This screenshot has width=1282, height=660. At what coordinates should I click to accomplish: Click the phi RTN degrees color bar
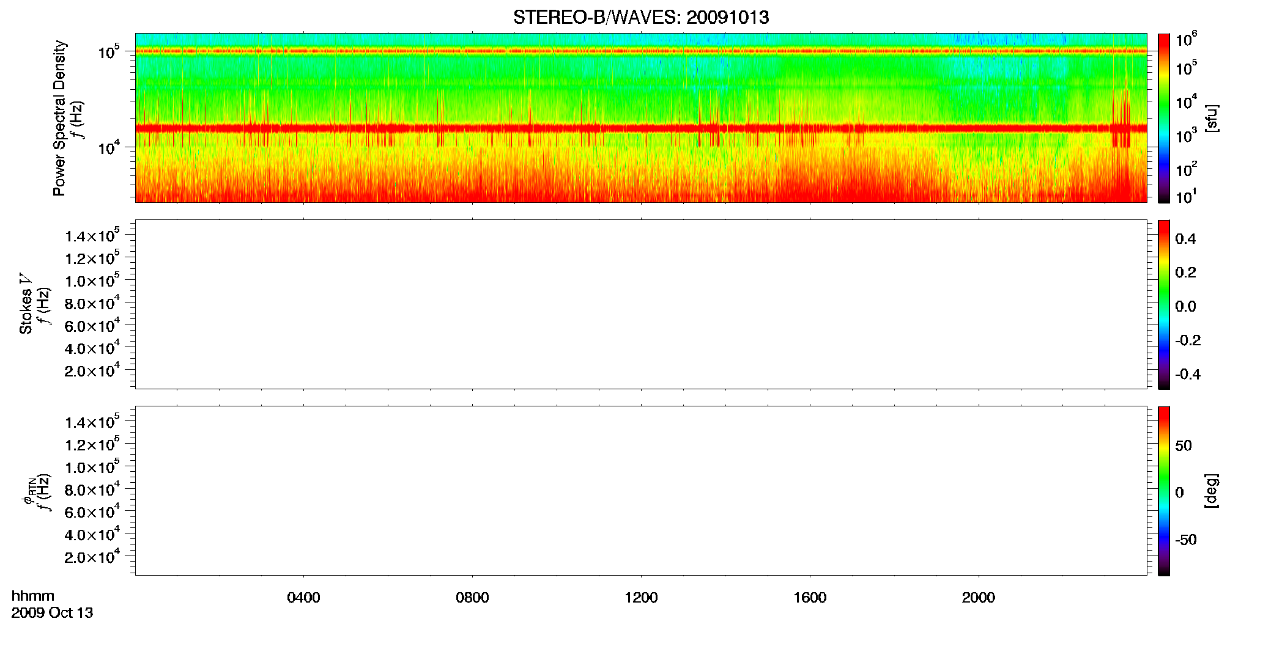tap(1164, 491)
